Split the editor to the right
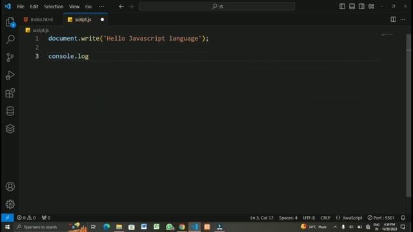The height and width of the screenshot is (232, 413). pos(393,19)
